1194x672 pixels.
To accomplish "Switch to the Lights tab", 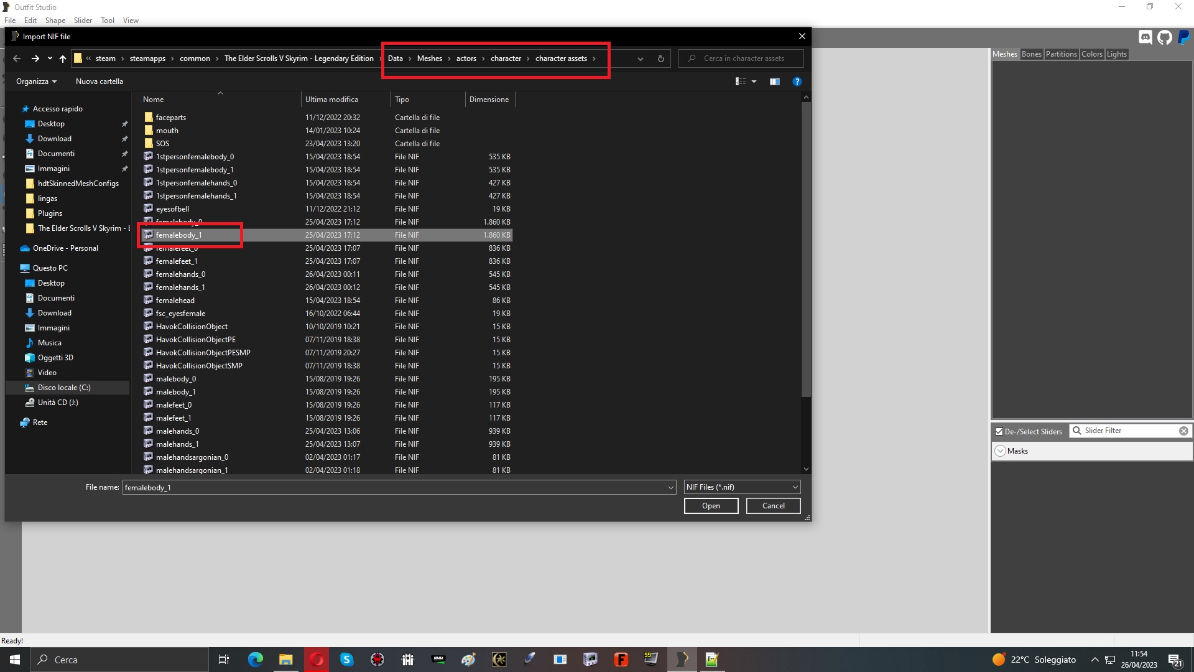I will pyautogui.click(x=1116, y=54).
